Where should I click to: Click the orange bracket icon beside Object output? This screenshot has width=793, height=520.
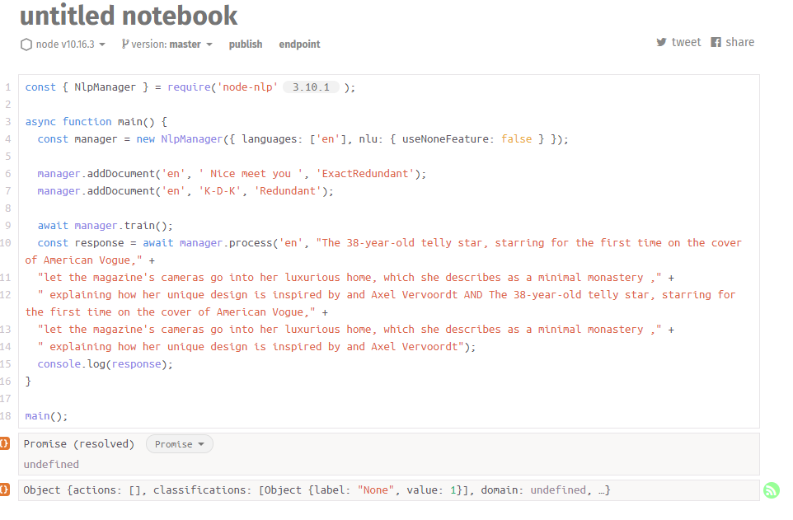[4, 490]
